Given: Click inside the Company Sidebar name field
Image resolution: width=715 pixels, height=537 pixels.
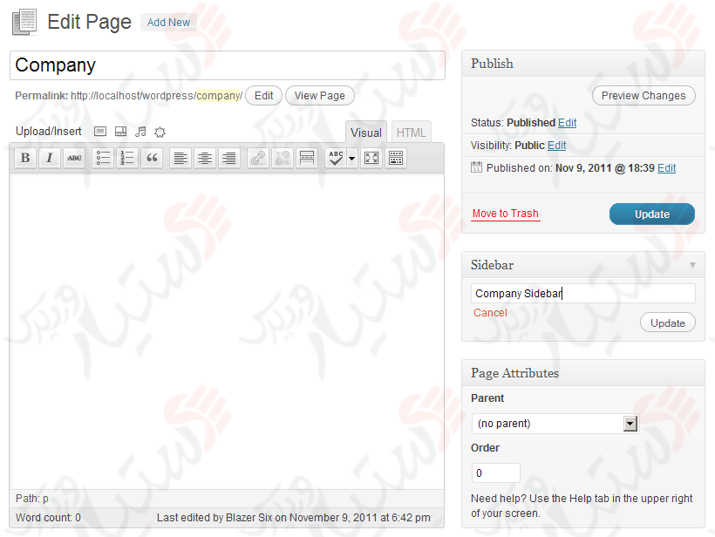Looking at the screenshot, I should tap(582, 292).
